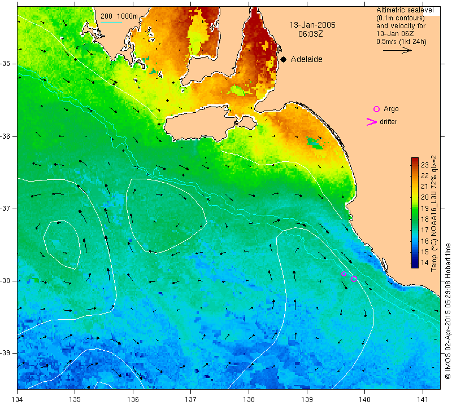Click the '14' color bar tick label
This screenshot has height=406, width=452.
pos(425,262)
